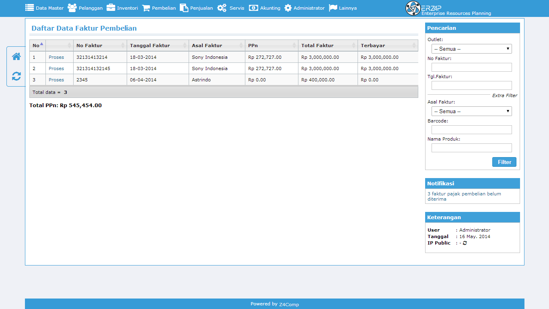Image resolution: width=549 pixels, height=309 pixels.
Task: Click the Rp 400,000.00 total cell
Action: 328,80
